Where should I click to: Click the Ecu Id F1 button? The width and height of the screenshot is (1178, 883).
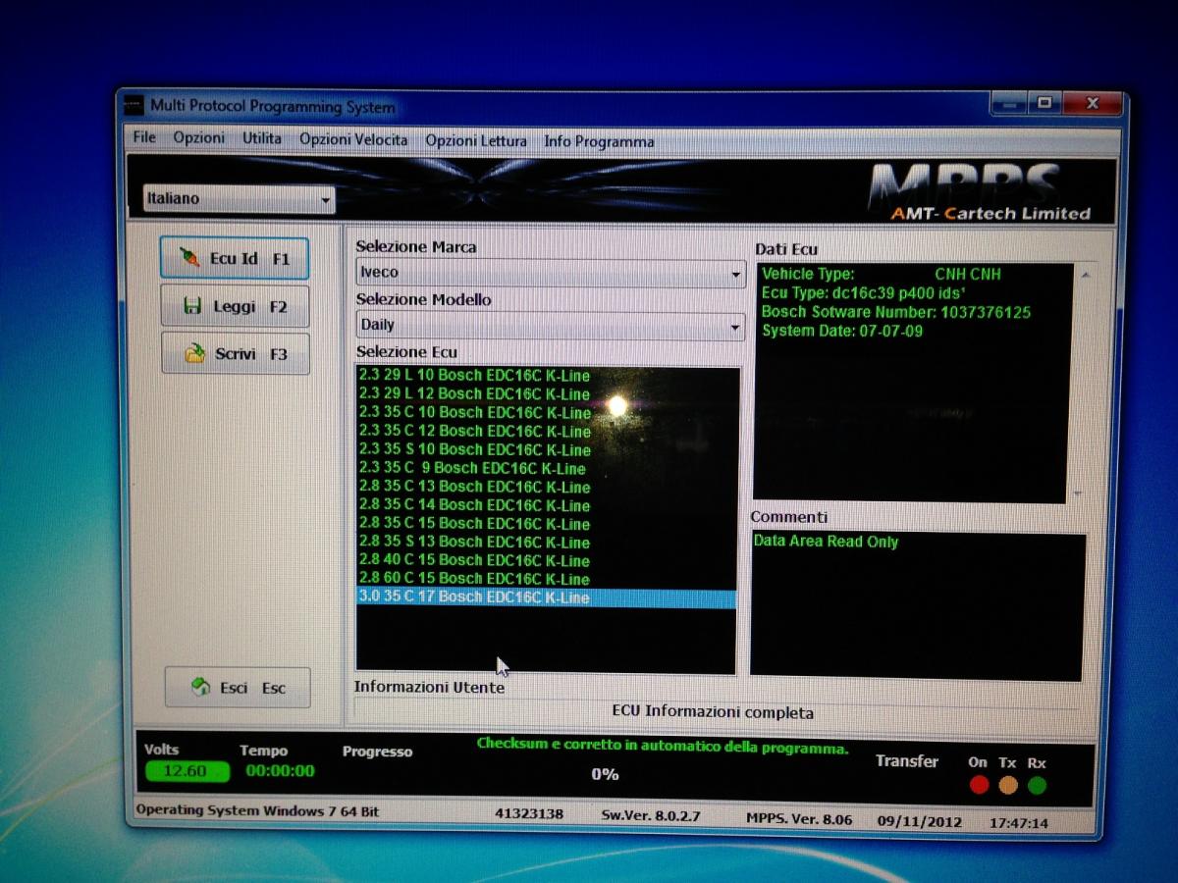pyautogui.click(x=235, y=259)
